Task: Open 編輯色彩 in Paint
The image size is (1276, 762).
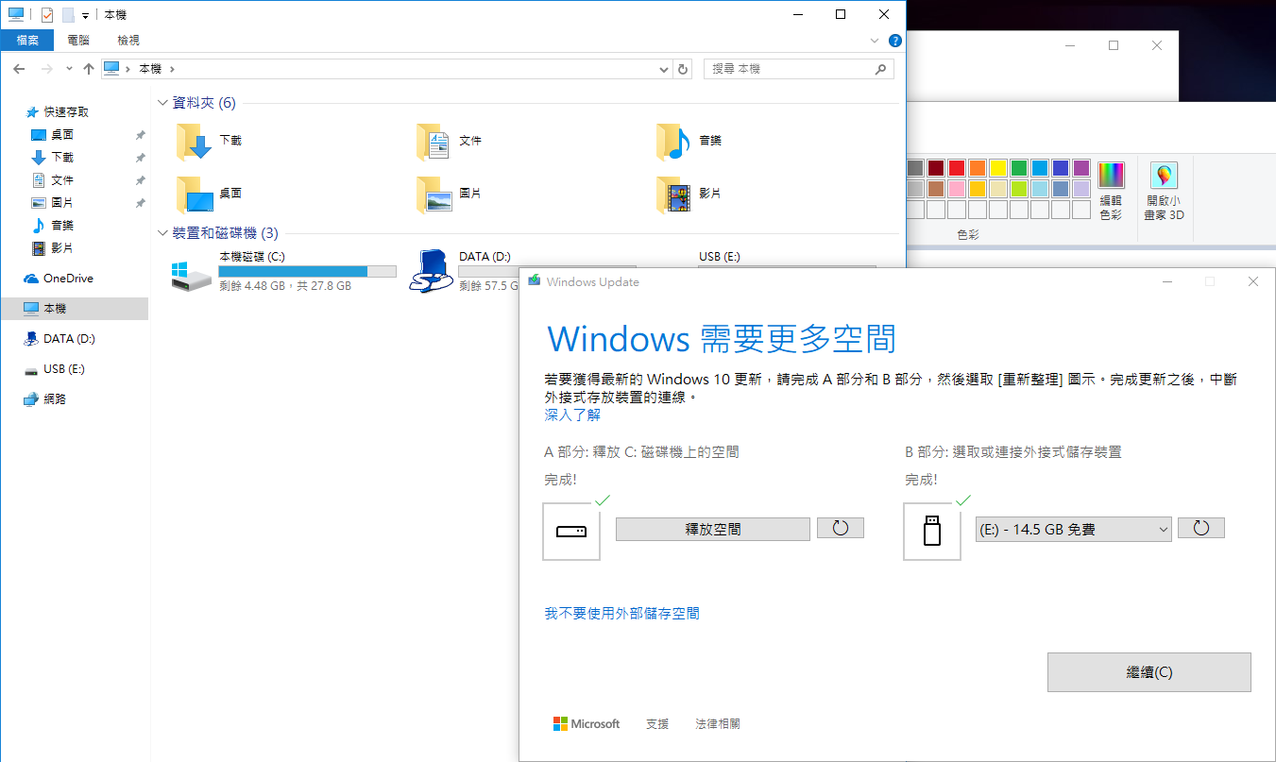Action: [x=1112, y=192]
